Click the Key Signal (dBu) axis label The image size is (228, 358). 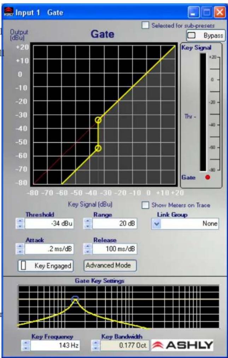(x=90, y=204)
